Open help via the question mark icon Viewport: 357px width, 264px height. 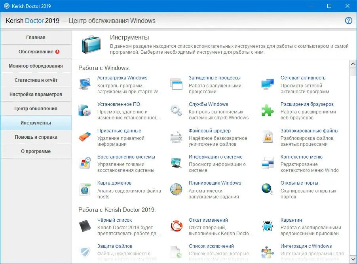pyautogui.click(x=348, y=21)
